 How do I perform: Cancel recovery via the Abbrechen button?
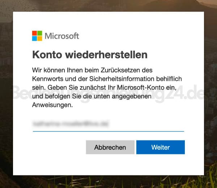110,147
